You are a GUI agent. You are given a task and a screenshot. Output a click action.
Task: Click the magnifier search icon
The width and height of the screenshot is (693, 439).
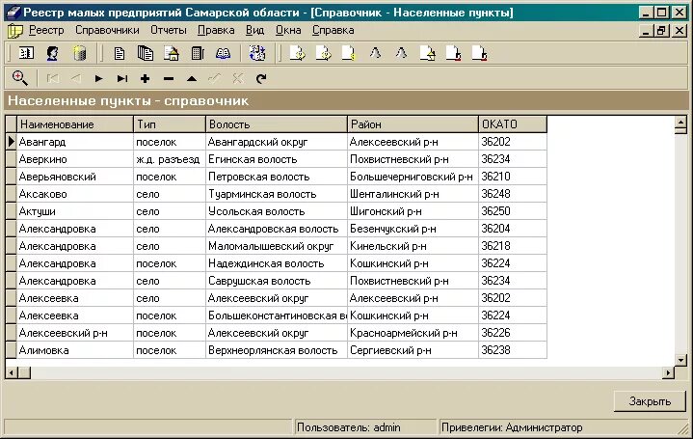coord(20,78)
